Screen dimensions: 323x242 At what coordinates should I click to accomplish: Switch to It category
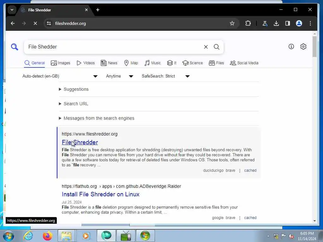pyautogui.click(x=172, y=63)
